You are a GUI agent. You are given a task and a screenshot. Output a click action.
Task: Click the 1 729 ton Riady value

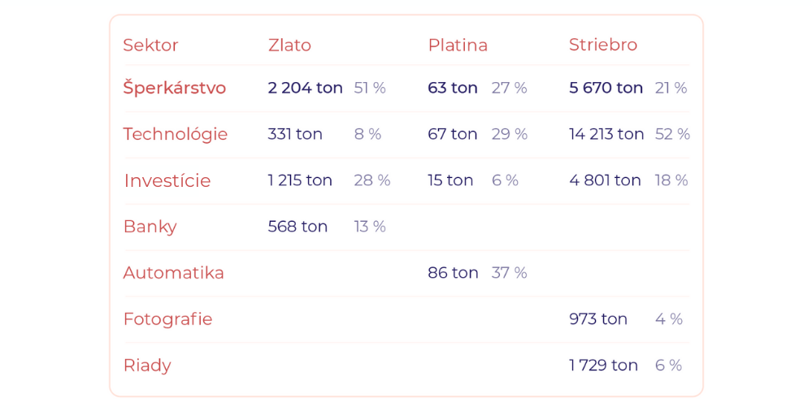coord(603,366)
